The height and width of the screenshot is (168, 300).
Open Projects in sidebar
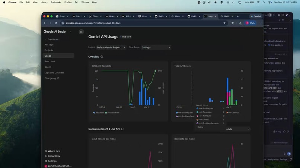49,50
